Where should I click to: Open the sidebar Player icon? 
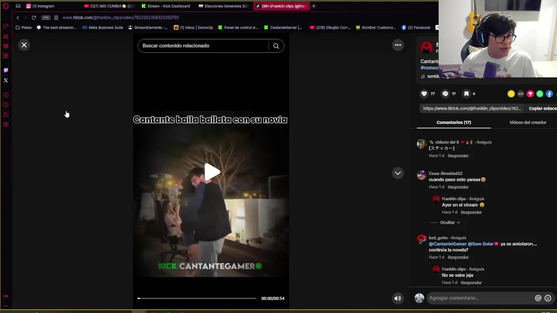point(6,95)
